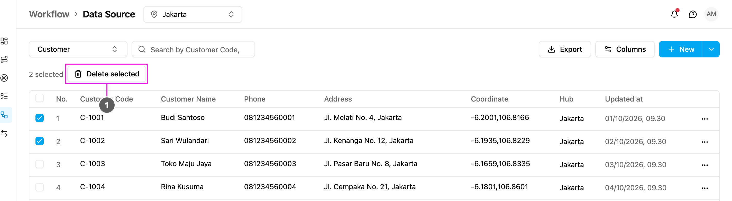This screenshot has height=201, width=732.
Task: Go to Workflow breadcrumb
Action: coord(49,14)
